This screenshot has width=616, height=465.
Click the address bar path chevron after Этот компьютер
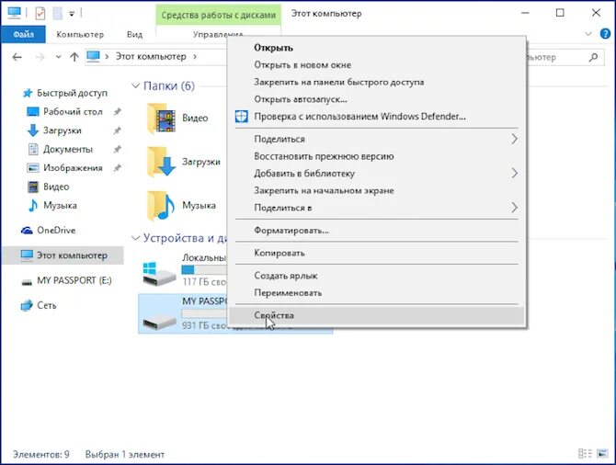[195, 57]
